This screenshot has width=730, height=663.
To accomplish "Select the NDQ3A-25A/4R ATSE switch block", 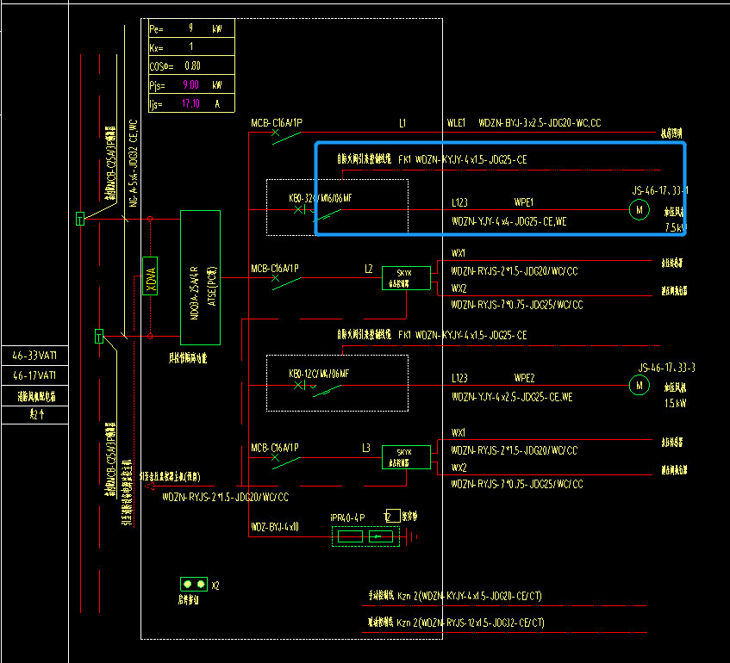I will click(x=200, y=278).
